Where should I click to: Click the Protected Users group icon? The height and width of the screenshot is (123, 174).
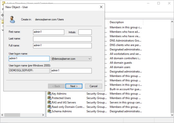[x=49, y=98]
